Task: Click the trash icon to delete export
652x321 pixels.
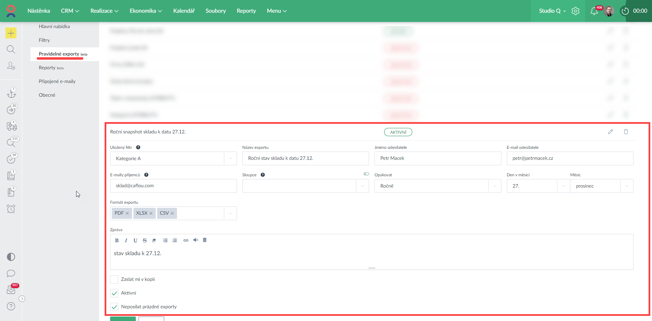Action: 626,132
